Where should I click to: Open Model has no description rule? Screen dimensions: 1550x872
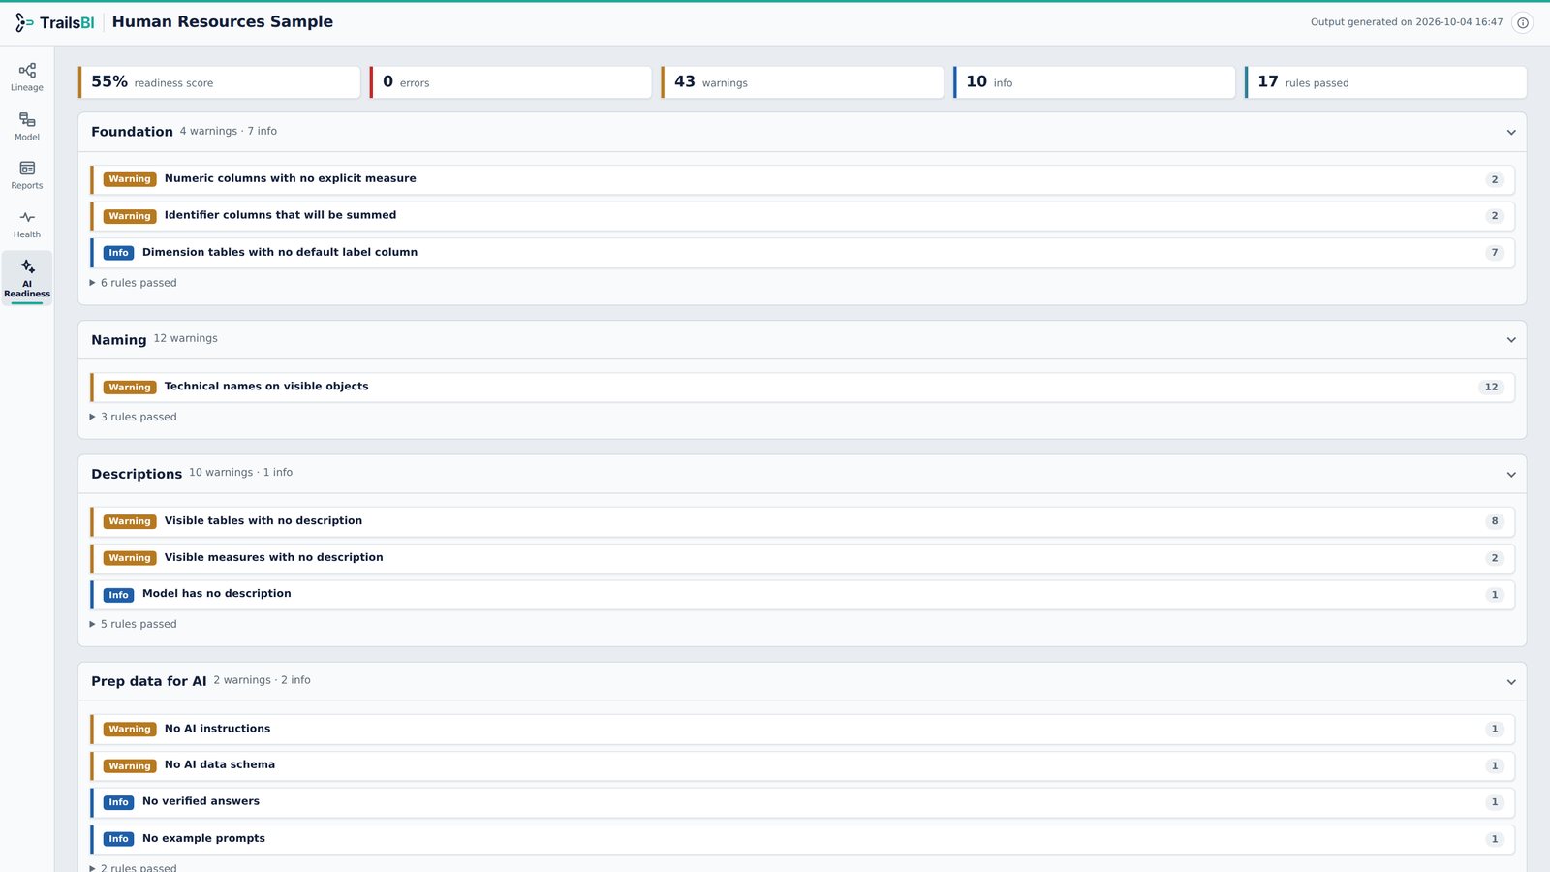(802, 594)
